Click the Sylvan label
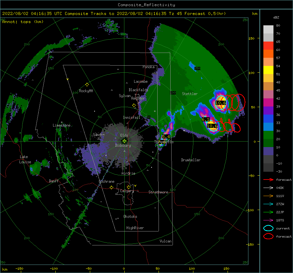The width and height of the screenshot is (293, 273). pyautogui.click(x=125, y=96)
